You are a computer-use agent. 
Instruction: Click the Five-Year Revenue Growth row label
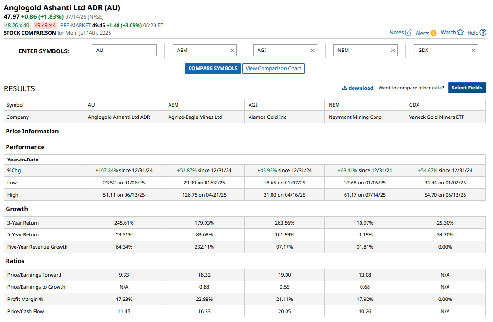(x=37, y=247)
